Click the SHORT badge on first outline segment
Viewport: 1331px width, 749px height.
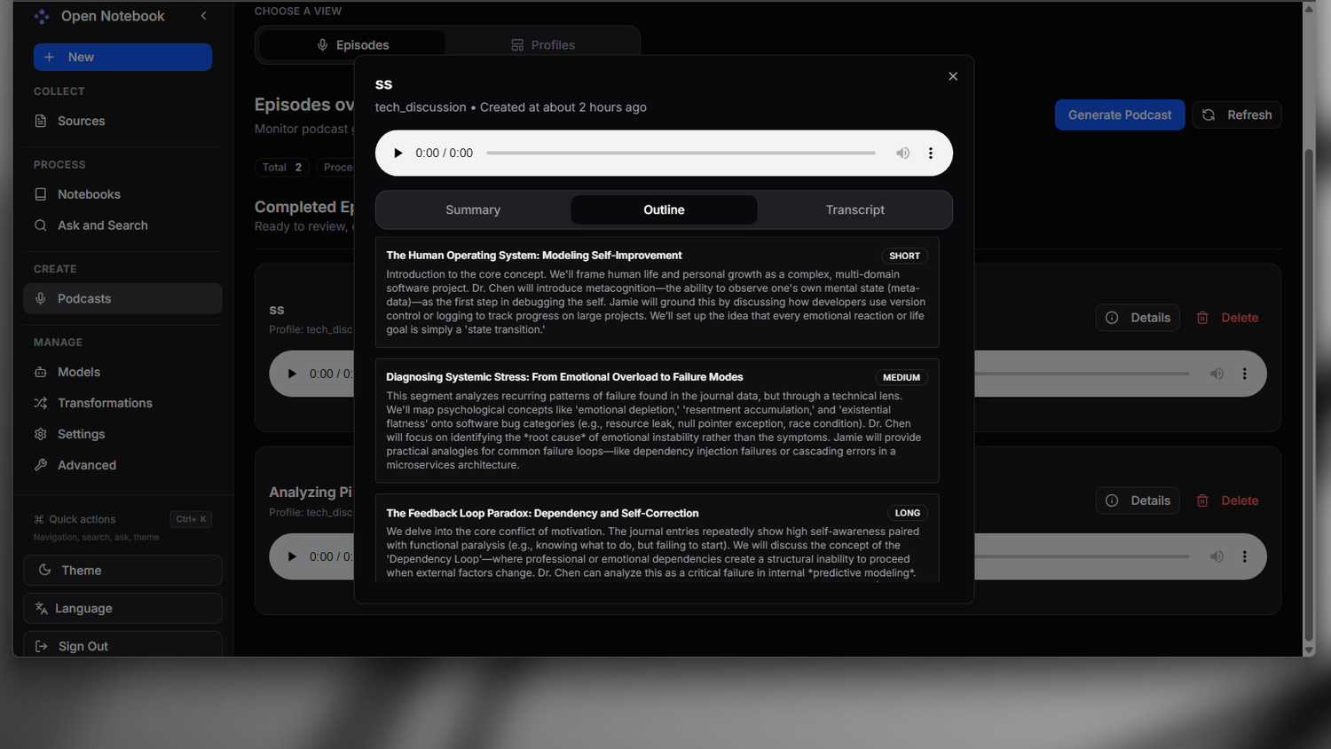coord(904,256)
